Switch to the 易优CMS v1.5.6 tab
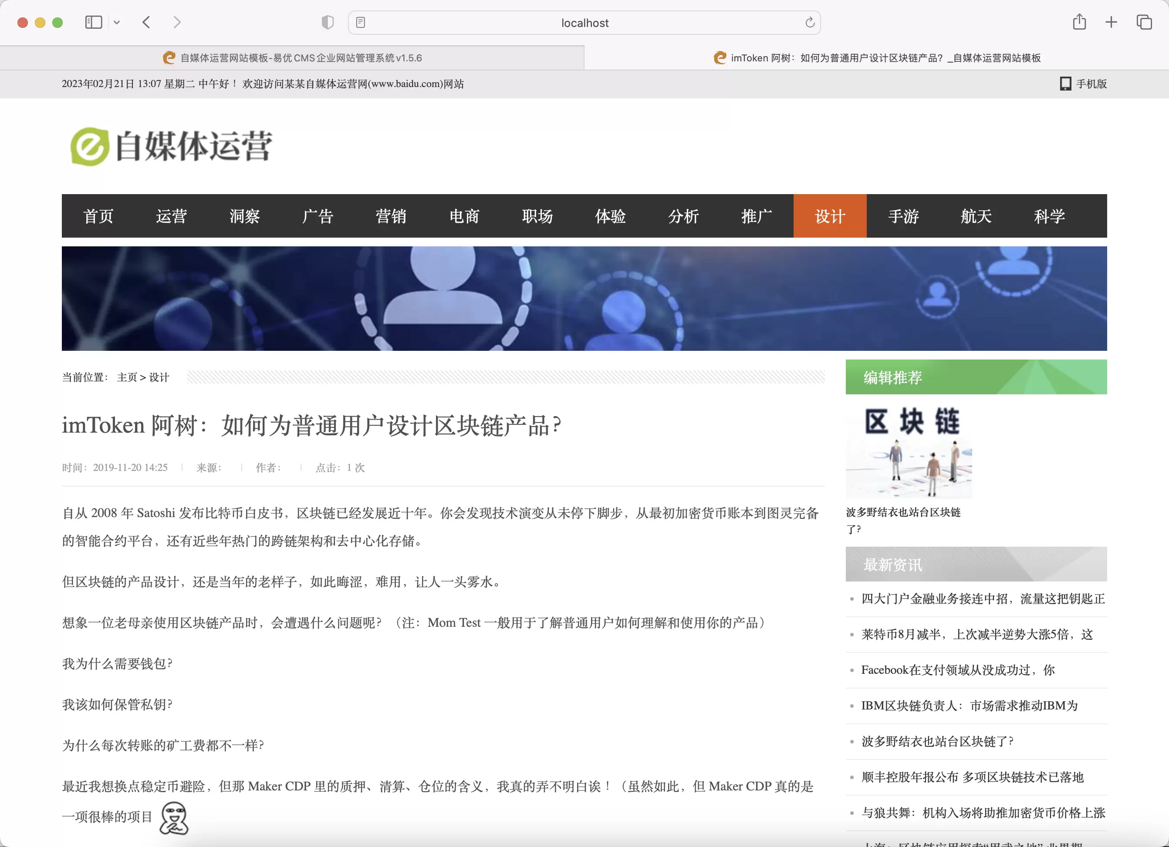This screenshot has height=847, width=1169. tap(292, 58)
